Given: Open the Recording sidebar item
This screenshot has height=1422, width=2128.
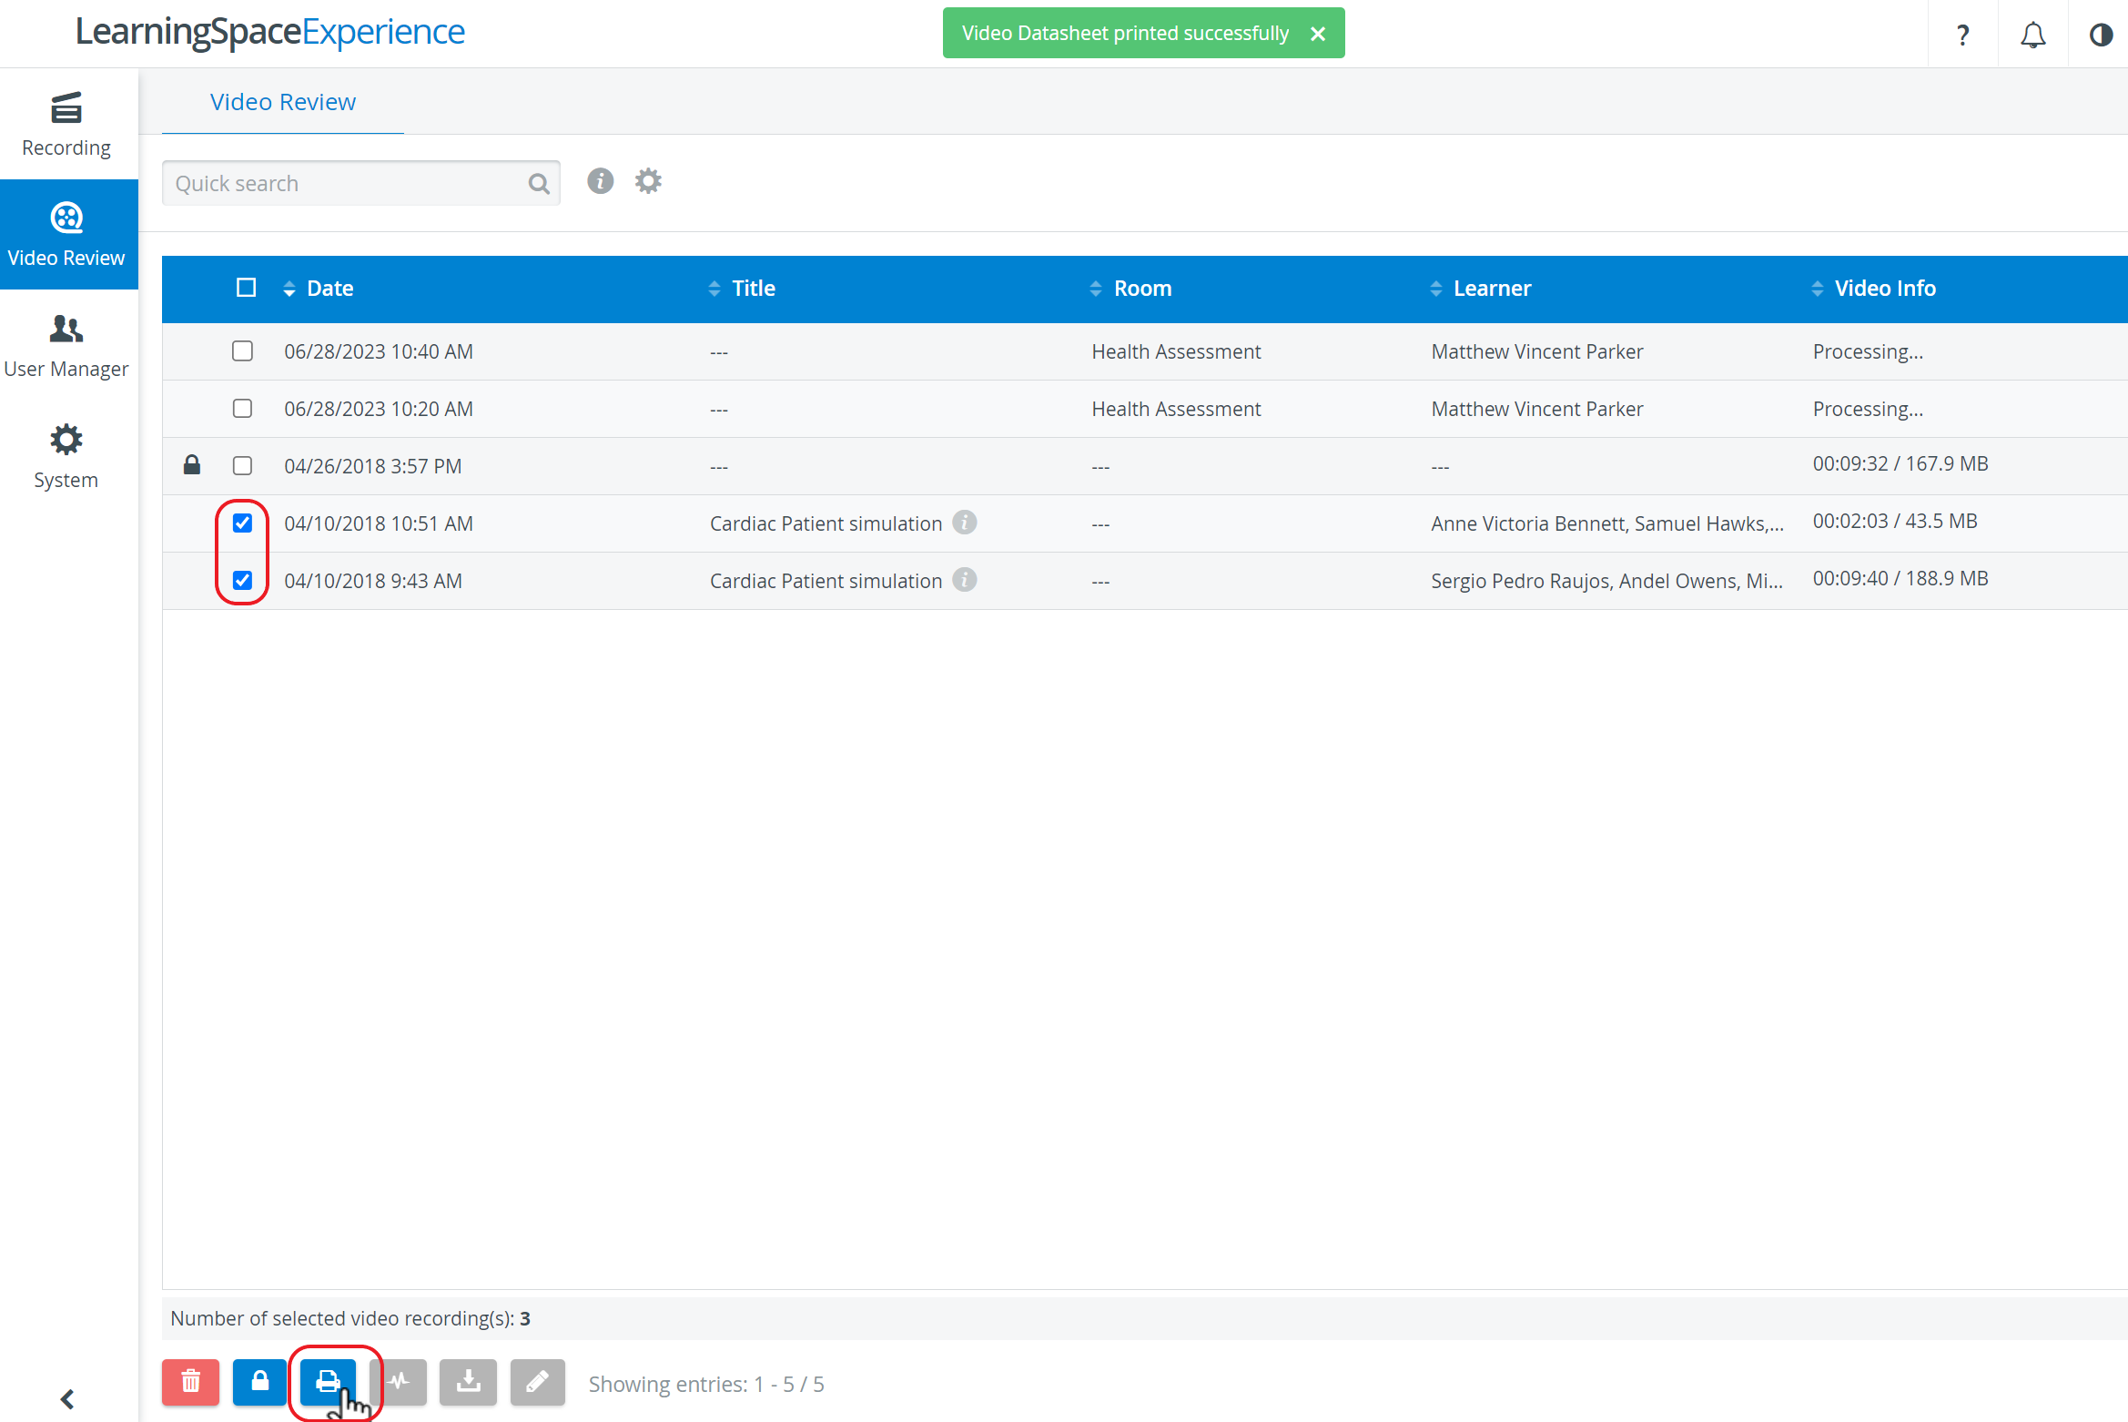Looking at the screenshot, I should (66, 124).
